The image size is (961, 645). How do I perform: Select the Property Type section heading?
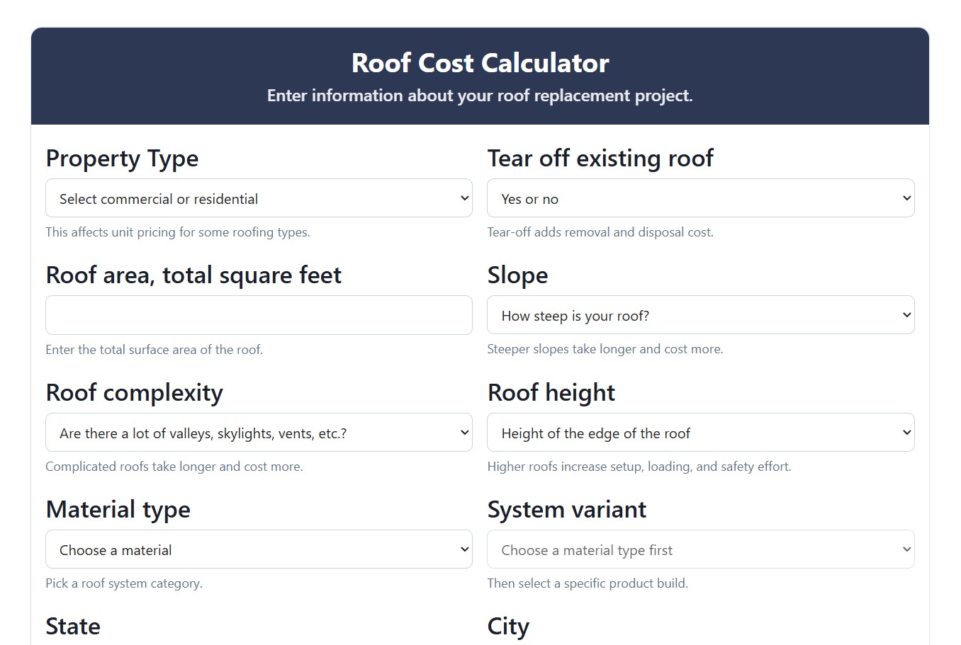(122, 159)
